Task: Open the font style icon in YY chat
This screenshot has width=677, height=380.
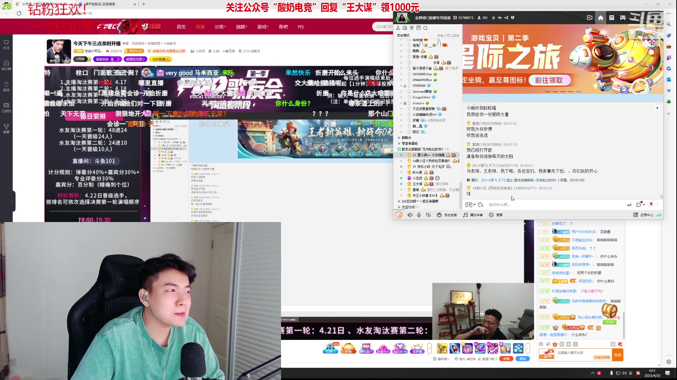Action: pos(480,205)
